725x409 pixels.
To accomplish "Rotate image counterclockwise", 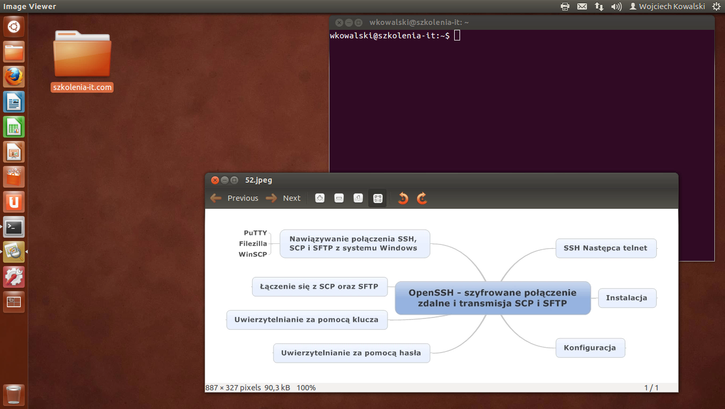I will 403,198.
